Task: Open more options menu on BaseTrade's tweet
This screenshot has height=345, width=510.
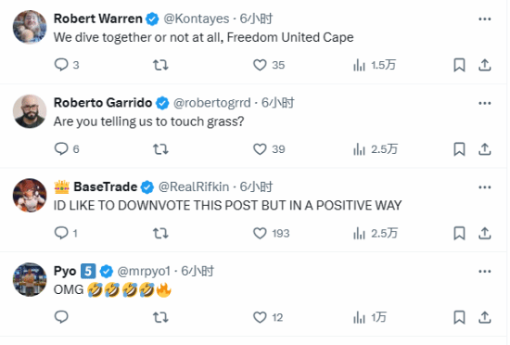Action: pyautogui.click(x=485, y=187)
